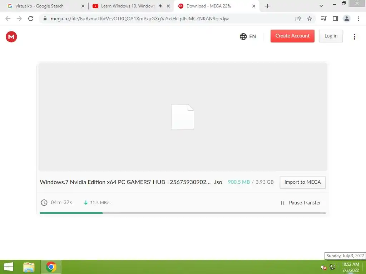Click the 11.5 MB/s speed text
366x274 pixels.
click(x=100, y=203)
